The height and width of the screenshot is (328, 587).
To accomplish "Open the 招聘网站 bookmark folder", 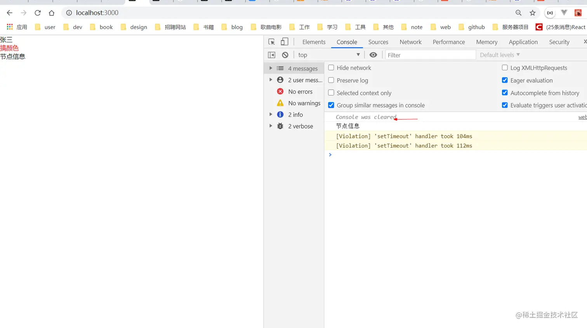I will pyautogui.click(x=170, y=27).
